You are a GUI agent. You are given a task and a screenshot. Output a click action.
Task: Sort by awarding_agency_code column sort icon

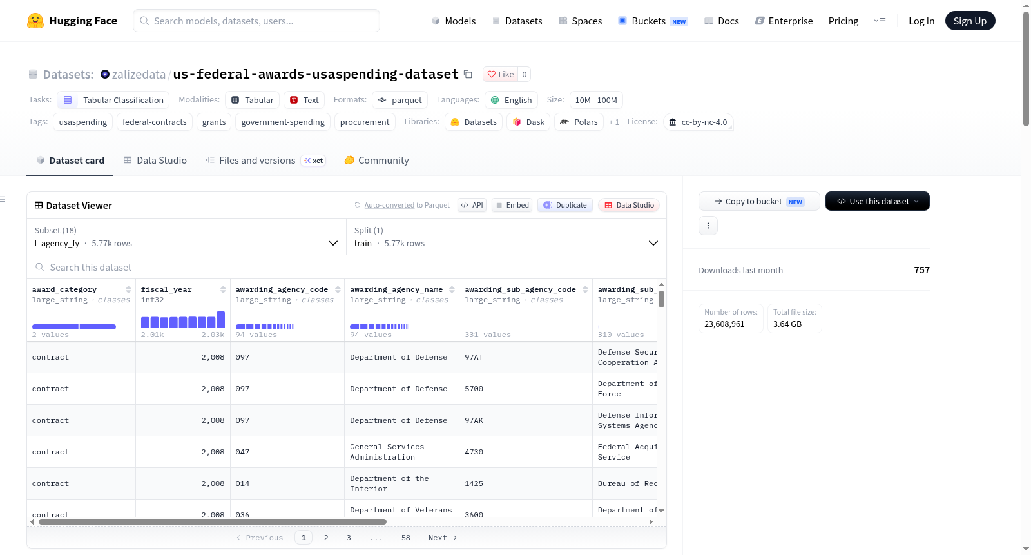(x=338, y=289)
